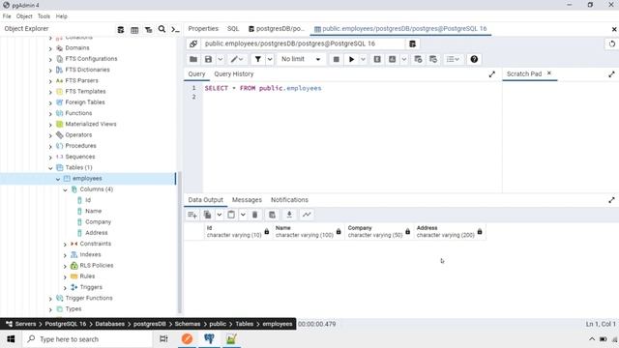
Task: Click the Explain Analyze icon
Action: click(392, 59)
